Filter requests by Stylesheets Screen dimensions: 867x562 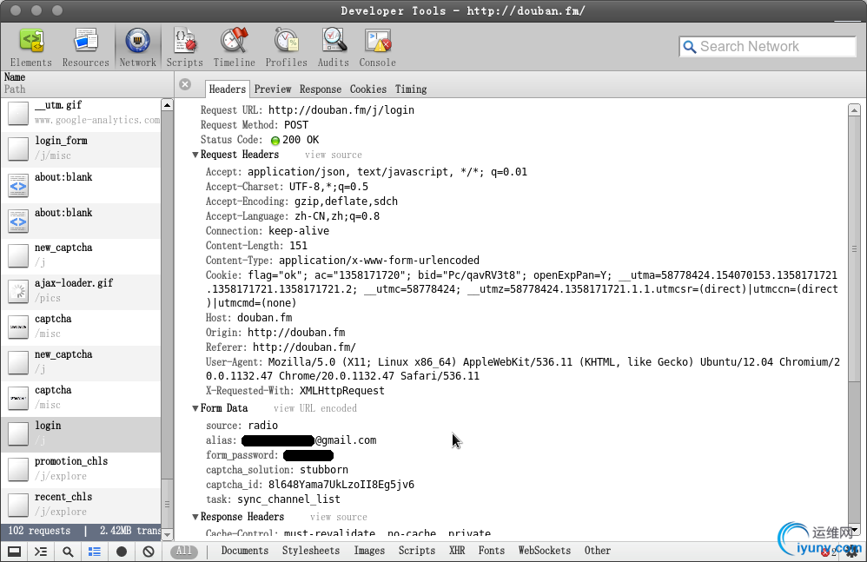(x=311, y=551)
